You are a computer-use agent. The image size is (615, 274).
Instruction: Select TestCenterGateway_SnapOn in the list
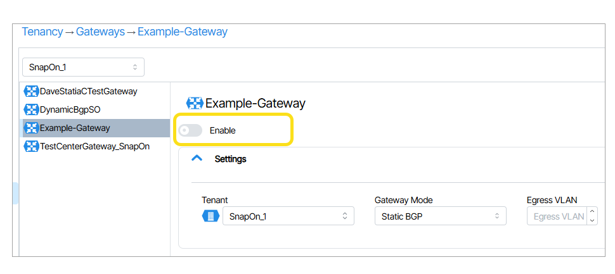point(94,146)
